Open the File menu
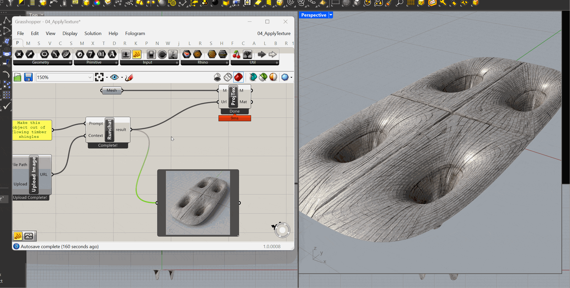This screenshot has height=288, width=570. click(x=20, y=33)
